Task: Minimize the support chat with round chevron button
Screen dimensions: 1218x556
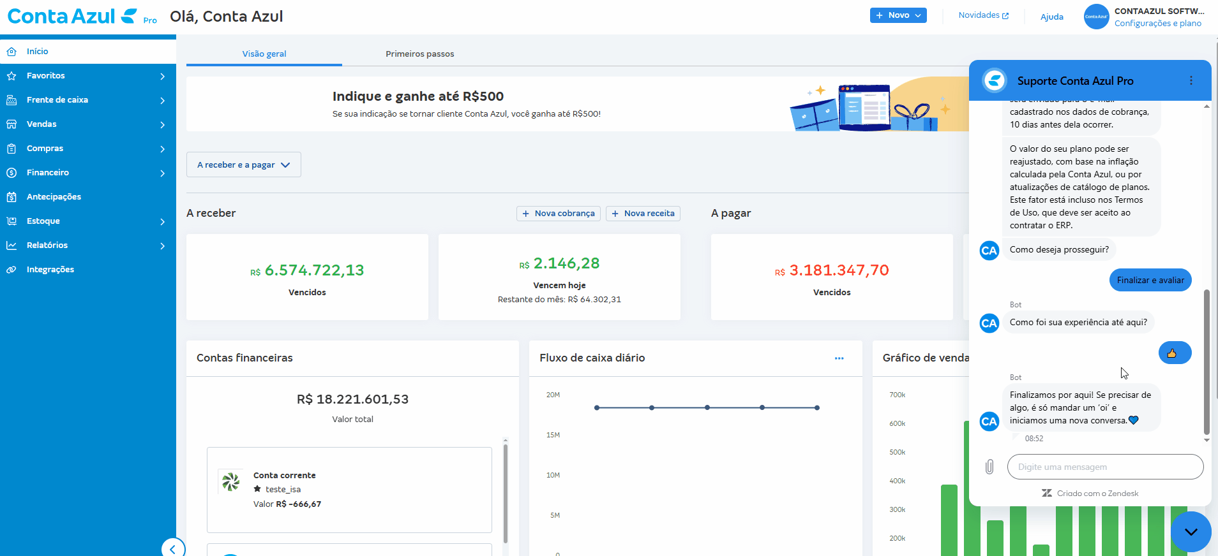Action: pyautogui.click(x=1191, y=532)
